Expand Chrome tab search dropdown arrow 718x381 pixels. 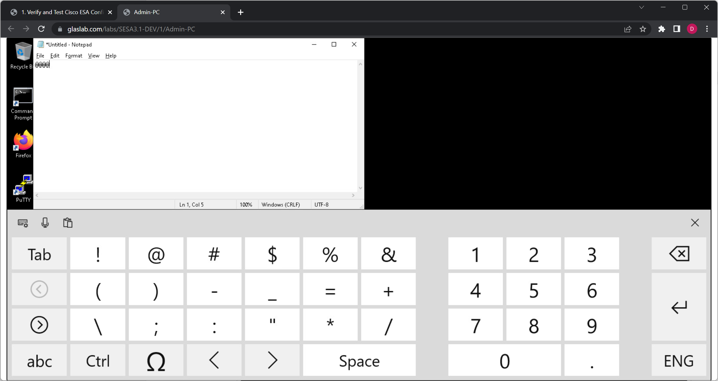point(641,8)
